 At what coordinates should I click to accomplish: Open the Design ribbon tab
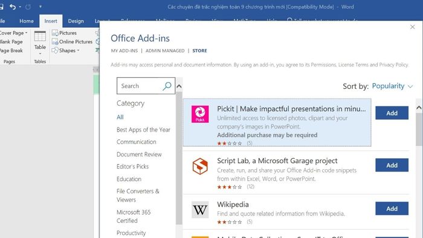pyautogui.click(x=76, y=21)
